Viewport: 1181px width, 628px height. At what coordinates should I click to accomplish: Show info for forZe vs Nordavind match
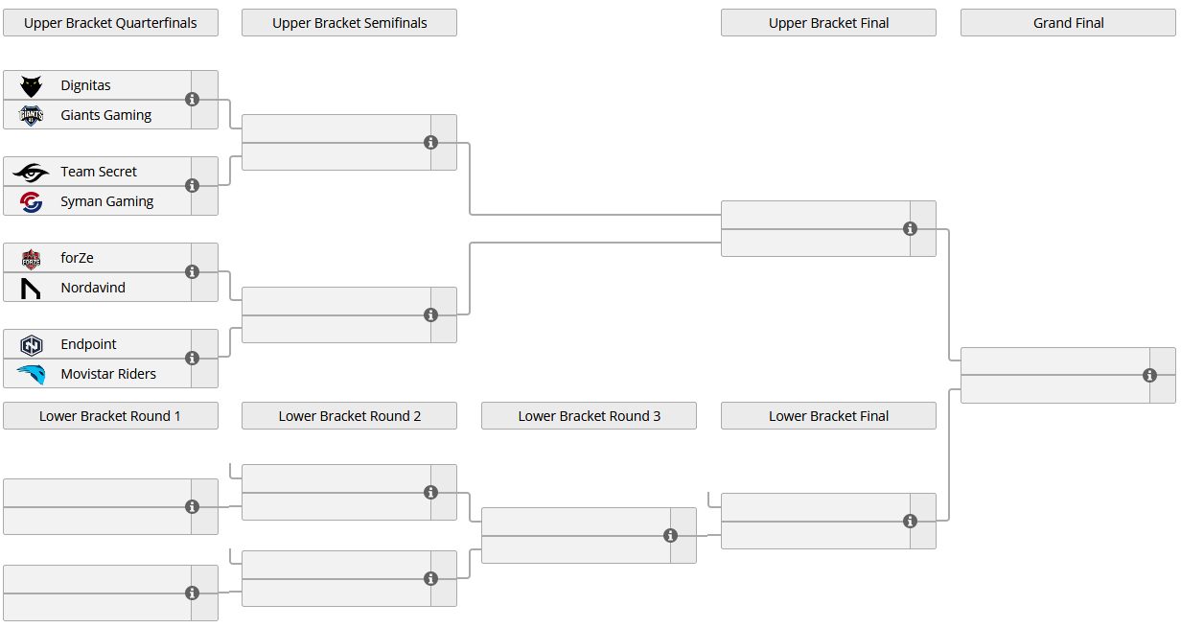192,272
